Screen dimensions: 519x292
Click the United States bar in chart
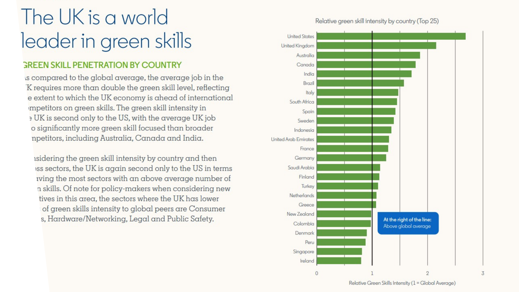click(391, 36)
